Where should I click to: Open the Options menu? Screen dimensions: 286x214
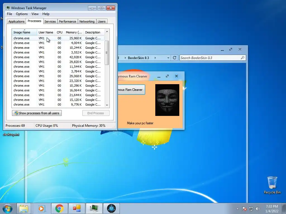(x=22, y=14)
